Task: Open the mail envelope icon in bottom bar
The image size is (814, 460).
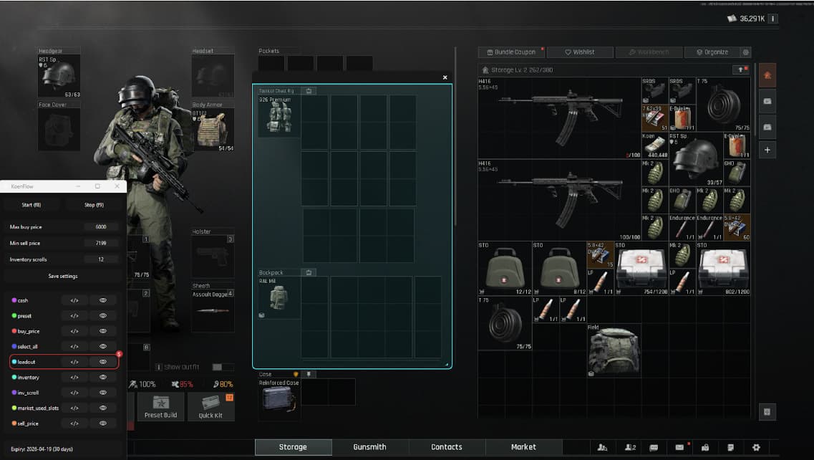Action: click(x=679, y=447)
